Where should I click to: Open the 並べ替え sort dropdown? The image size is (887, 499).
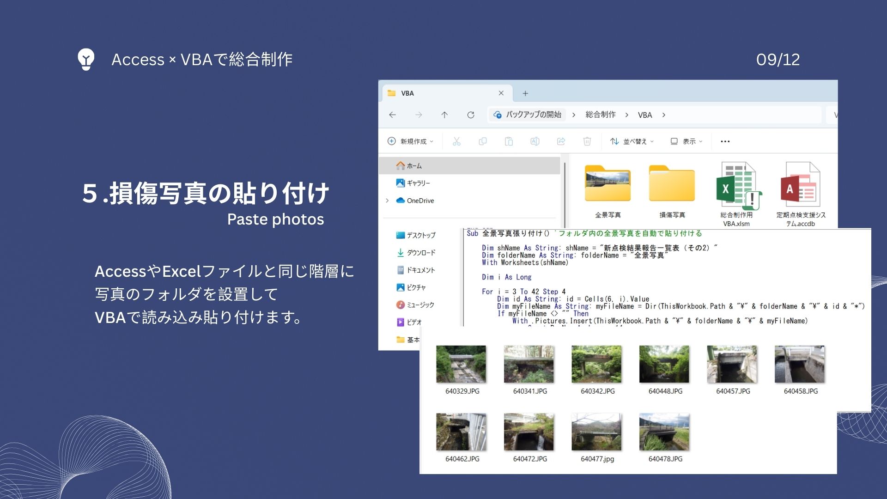[x=632, y=141]
